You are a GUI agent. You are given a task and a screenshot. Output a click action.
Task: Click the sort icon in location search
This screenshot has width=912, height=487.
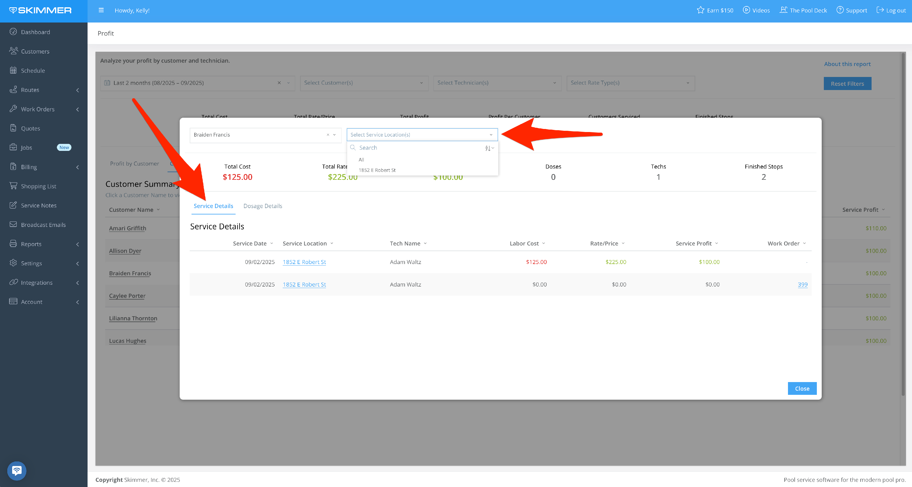pos(489,148)
